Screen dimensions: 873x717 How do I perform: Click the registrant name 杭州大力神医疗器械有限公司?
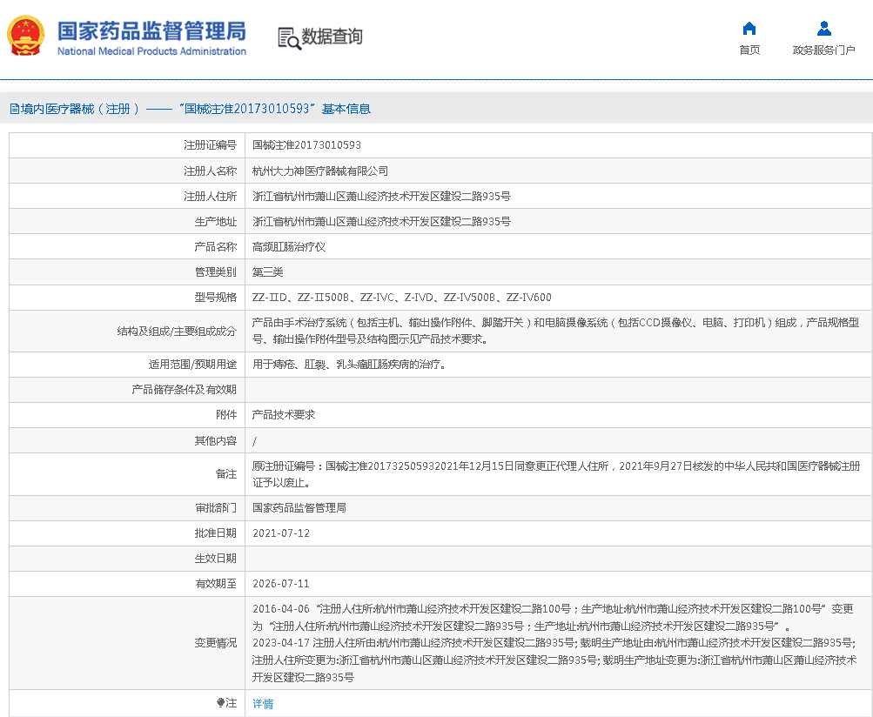pos(320,171)
